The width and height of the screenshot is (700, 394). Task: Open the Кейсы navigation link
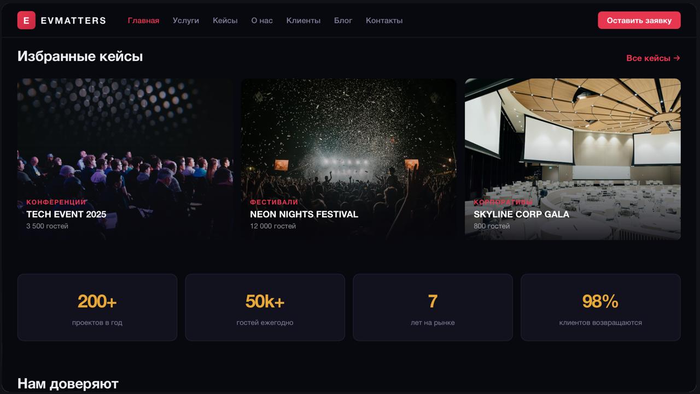pos(225,20)
